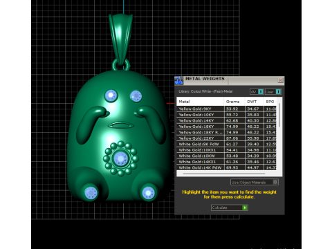
Task: Click the 34.39 DWT cell
Action: point(255,156)
